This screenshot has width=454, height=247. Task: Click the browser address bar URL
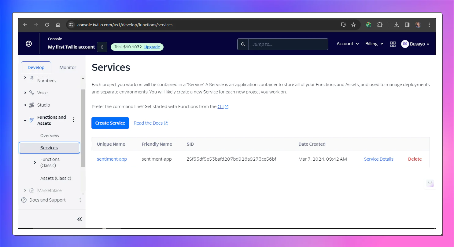125,25
